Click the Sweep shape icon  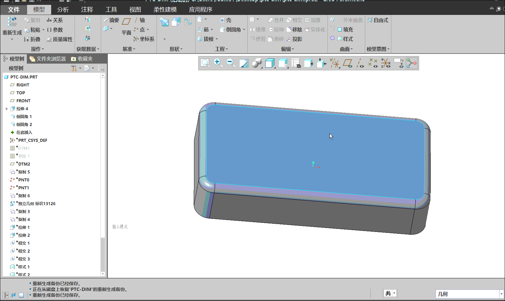(176, 22)
